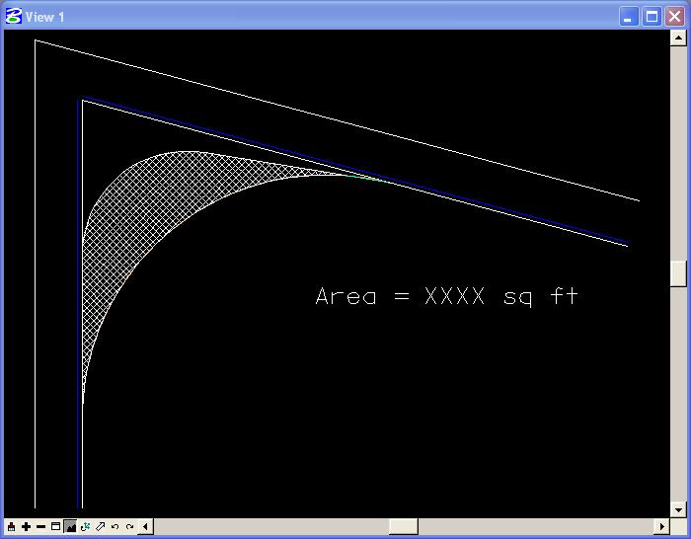Click the Zoom In plus icon
Screen dimensions: 691x539
26,526
